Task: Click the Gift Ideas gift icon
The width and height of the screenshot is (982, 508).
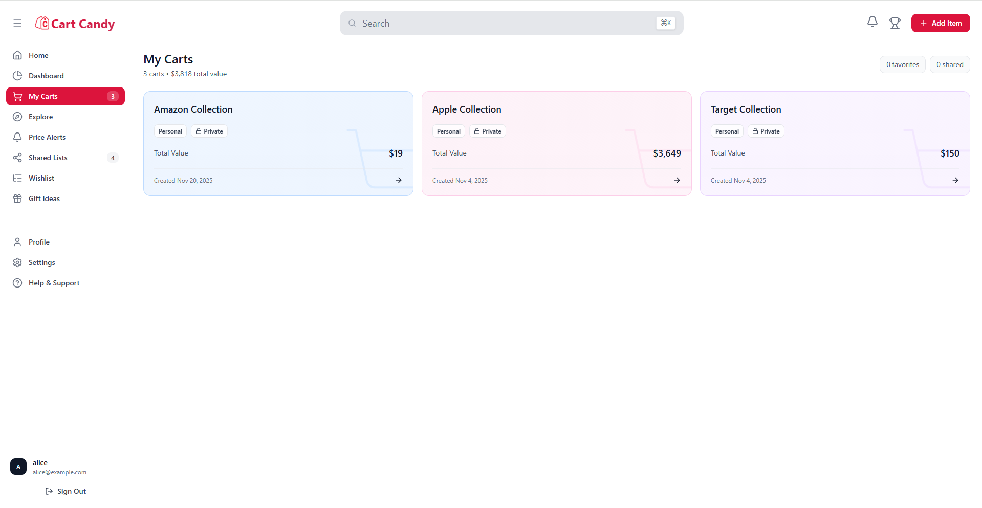Action: point(17,198)
